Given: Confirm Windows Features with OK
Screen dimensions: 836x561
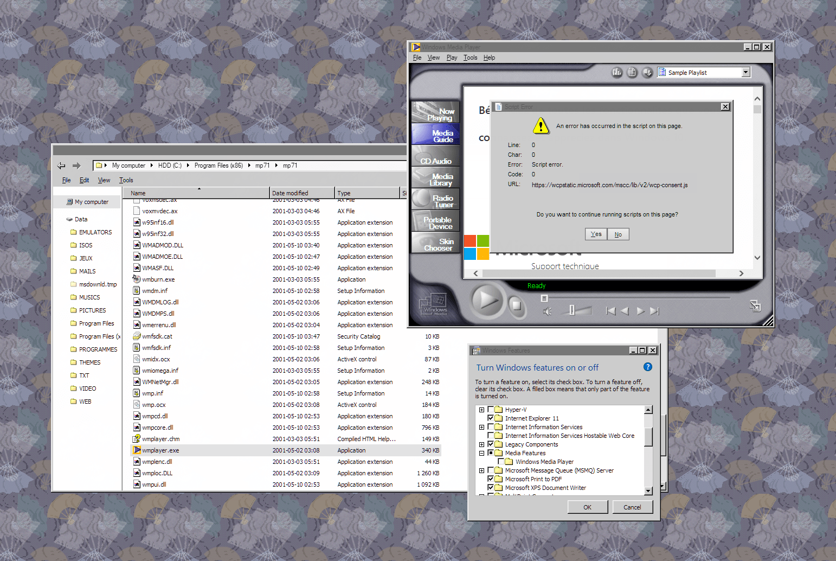Looking at the screenshot, I should [587, 507].
